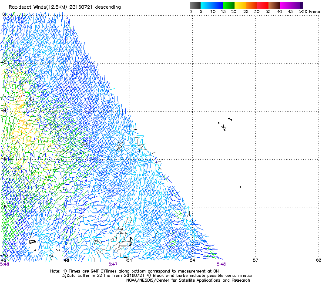Click the "25" legend scale label
This screenshot has height=283, width=322.
click(246, 12)
